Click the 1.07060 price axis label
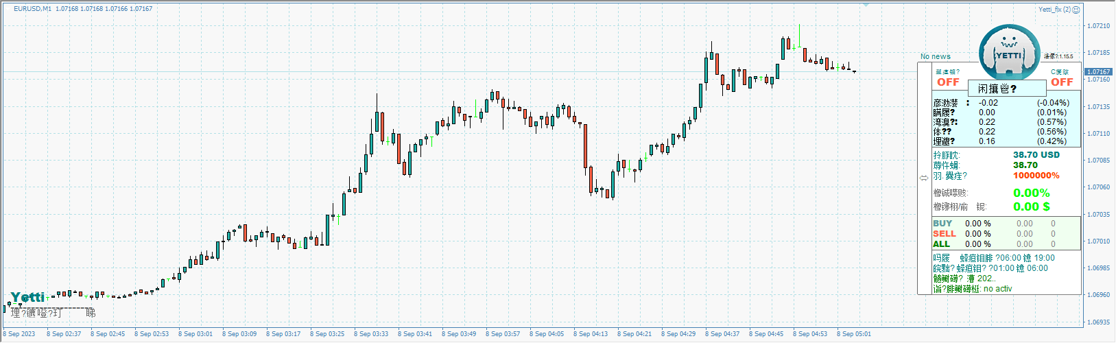Image resolution: width=1116 pixels, height=343 pixels. (1099, 187)
